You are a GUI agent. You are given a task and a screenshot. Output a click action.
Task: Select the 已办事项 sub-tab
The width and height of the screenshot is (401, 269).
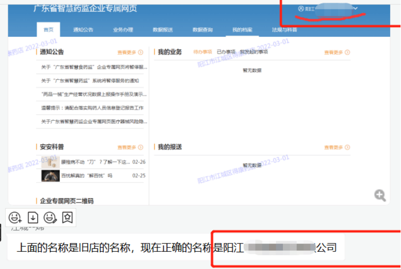(226, 52)
